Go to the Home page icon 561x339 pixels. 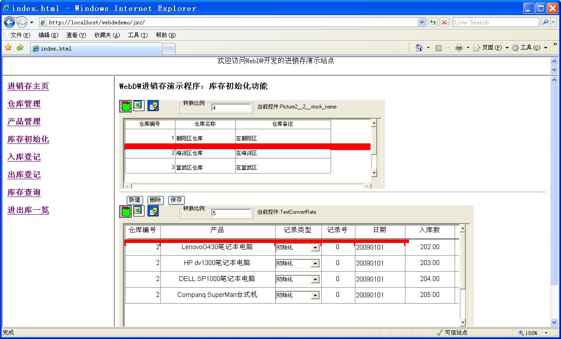tap(419, 48)
